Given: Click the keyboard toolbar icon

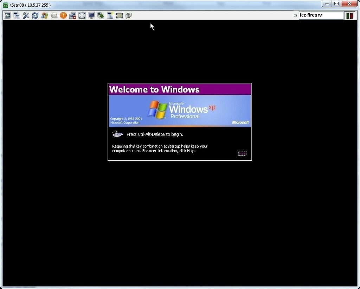Looking at the screenshot, I should point(54,15).
